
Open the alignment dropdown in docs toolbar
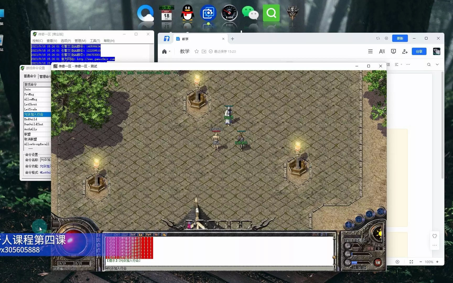pos(398,64)
